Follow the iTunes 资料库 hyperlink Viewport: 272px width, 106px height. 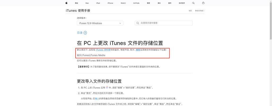[103, 50]
